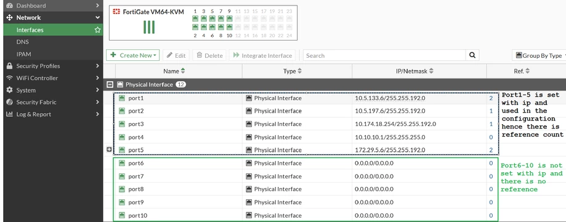Open the Group By Type dropdown
The image size is (566, 222).
[x=539, y=55]
